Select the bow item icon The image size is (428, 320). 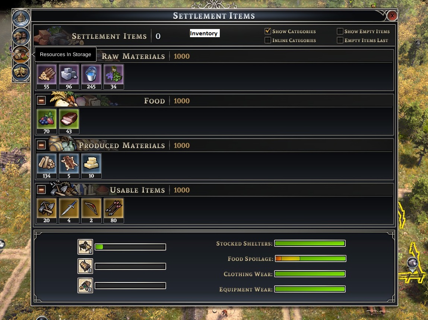click(x=91, y=210)
